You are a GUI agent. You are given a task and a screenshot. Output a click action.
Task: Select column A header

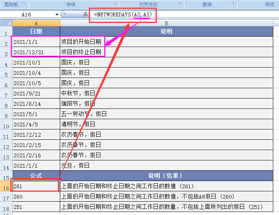click(x=36, y=23)
